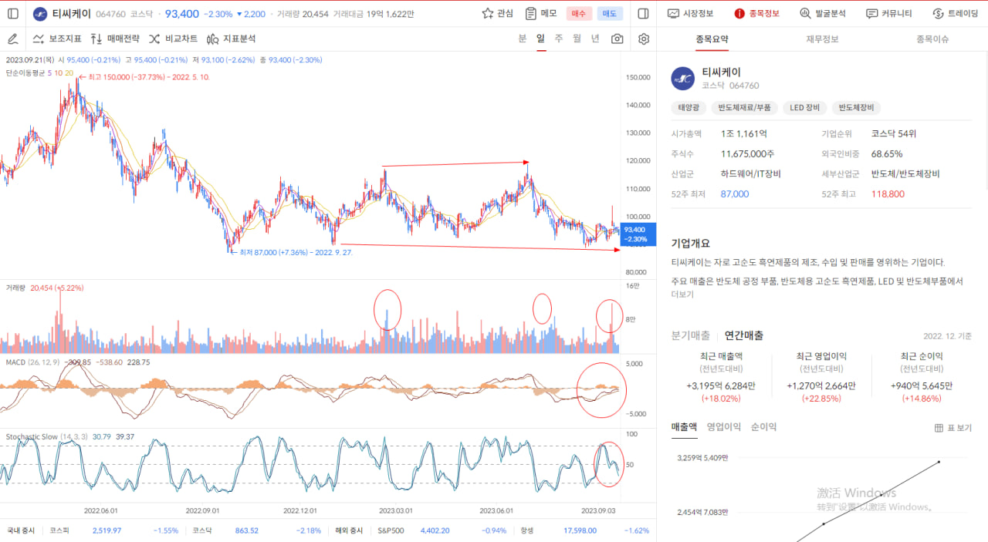Viewport: 988px width, 542px height.
Task: Click 52주 최고 value 118,800
Action: (888, 194)
